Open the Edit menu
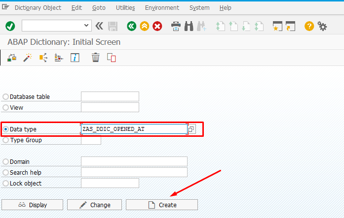344x218 pixels. 76,8
